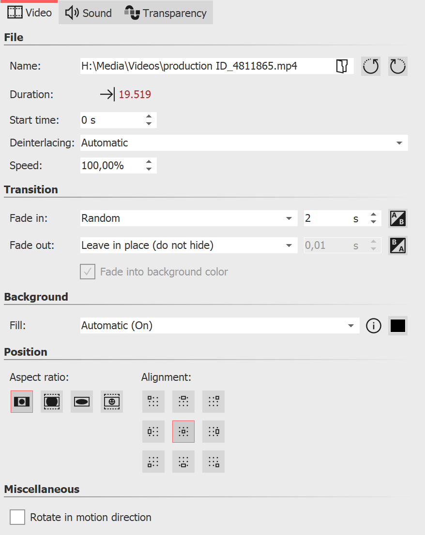The height and width of the screenshot is (535, 425).
Task: Open the Fill dropdown set to Automatic
Action: [351, 326]
